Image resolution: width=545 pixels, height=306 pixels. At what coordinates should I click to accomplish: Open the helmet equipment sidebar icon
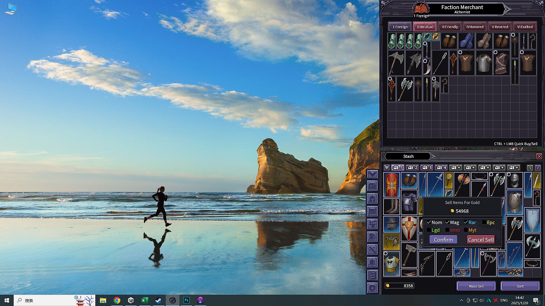[372, 199]
